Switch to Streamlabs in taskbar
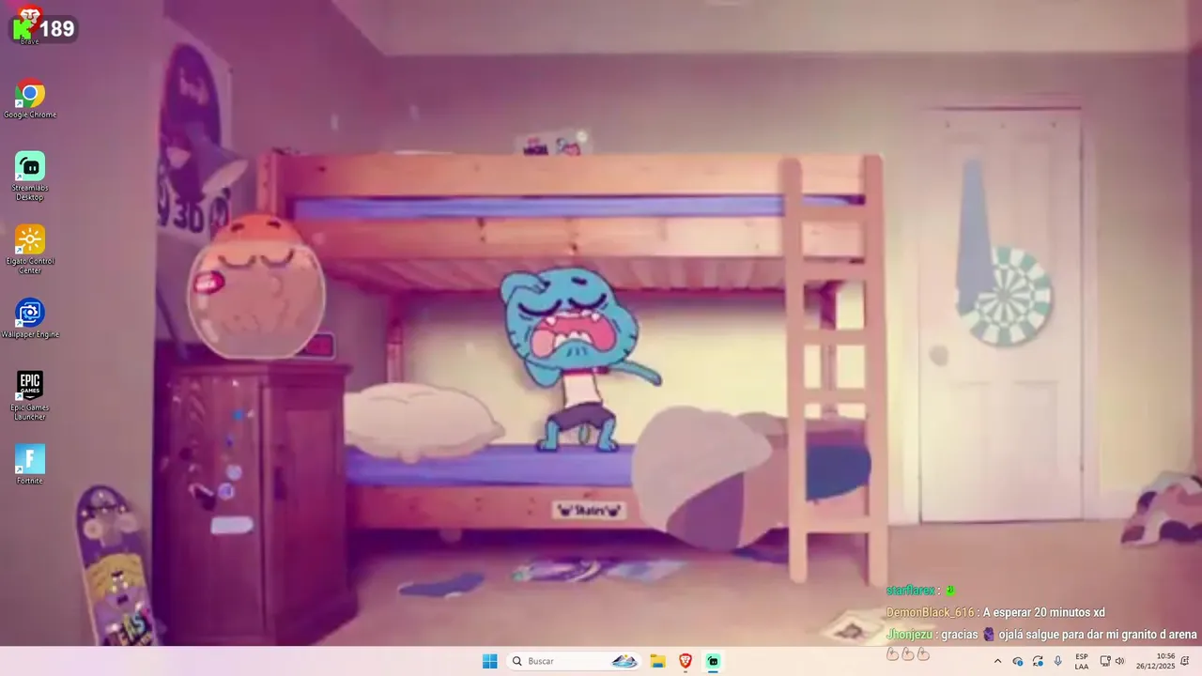The width and height of the screenshot is (1202, 676). [713, 661]
